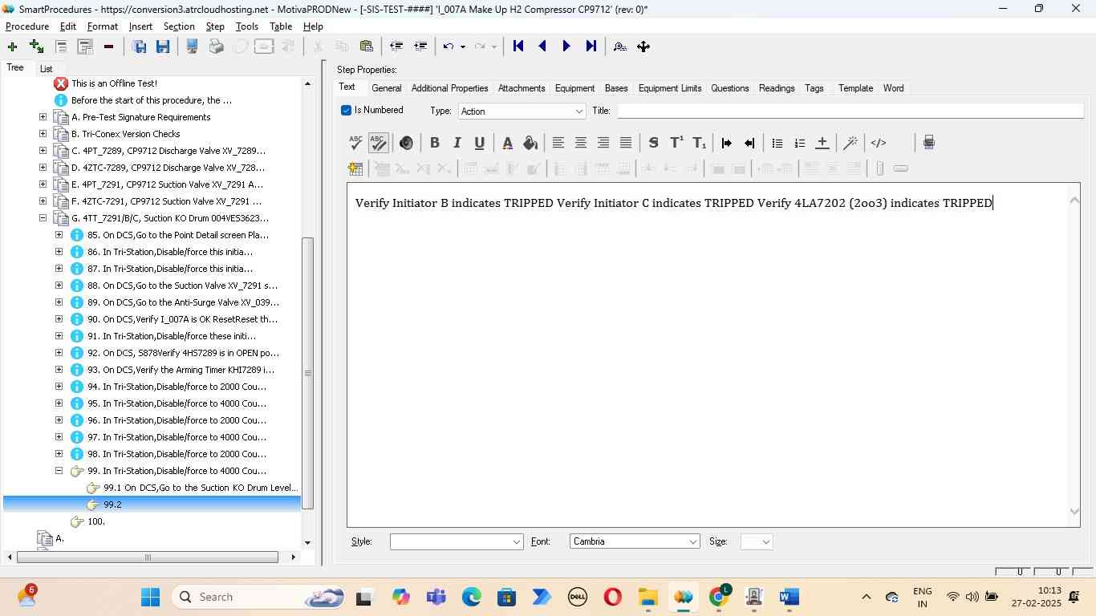Screen dimensions: 1096x616
Task: Open the Font dropdown showing Cambria
Action: [x=634, y=541]
